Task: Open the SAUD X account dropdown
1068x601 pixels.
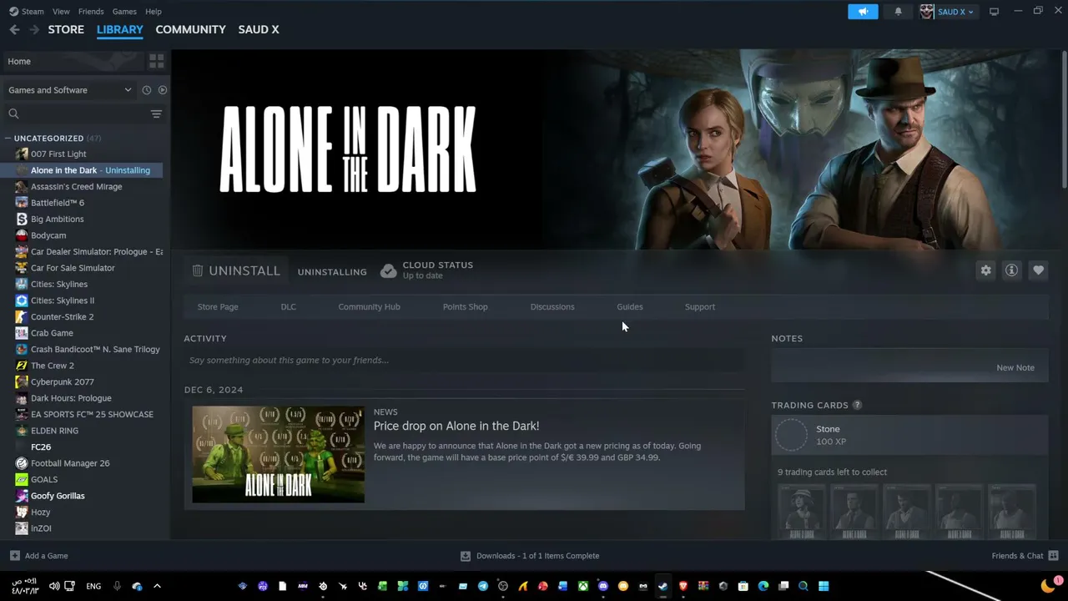Action: pyautogui.click(x=947, y=12)
